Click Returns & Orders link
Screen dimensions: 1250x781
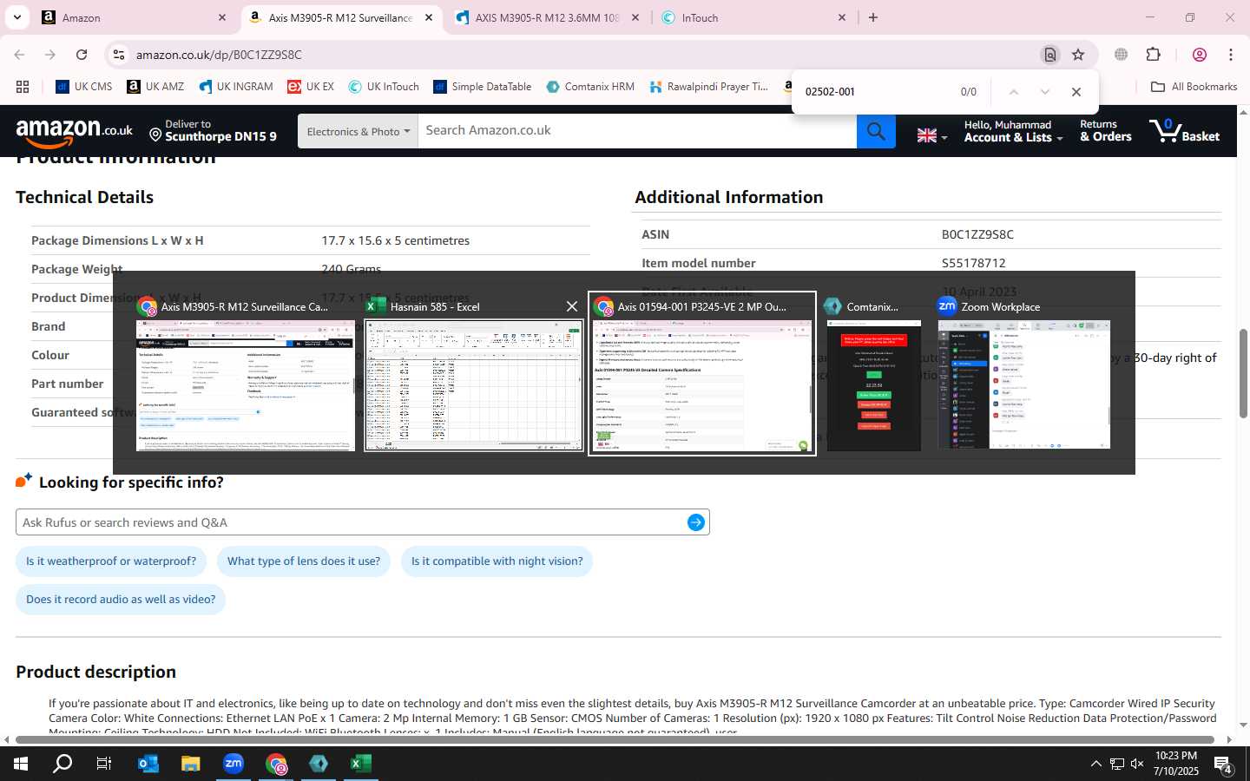point(1105,131)
